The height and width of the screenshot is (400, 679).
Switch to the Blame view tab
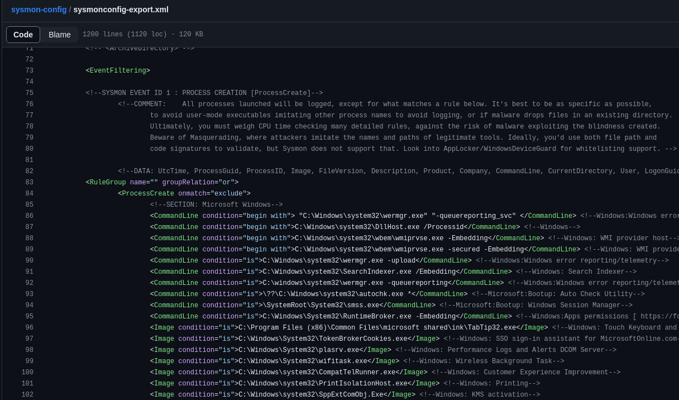[x=60, y=35]
